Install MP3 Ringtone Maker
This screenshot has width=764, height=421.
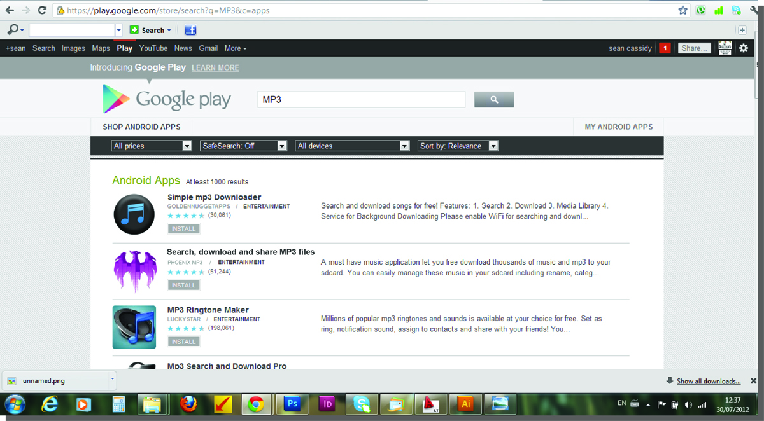[184, 342]
